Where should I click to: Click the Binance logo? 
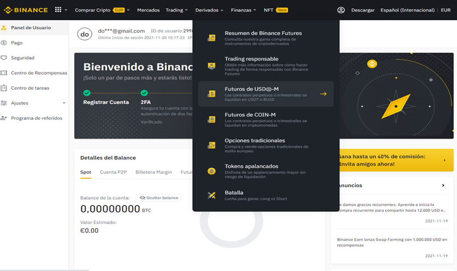coord(26,10)
